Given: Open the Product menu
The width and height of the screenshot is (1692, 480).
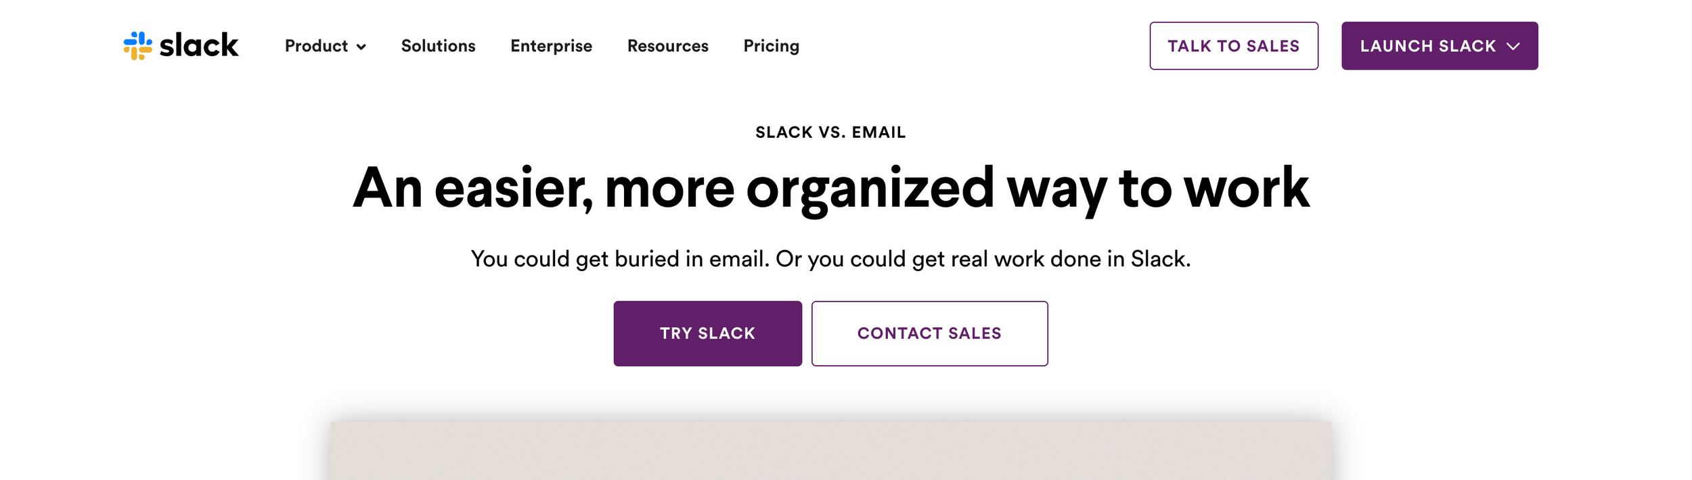Looking at the screenshot, I should pyautogui.click(x=316, y=46).
